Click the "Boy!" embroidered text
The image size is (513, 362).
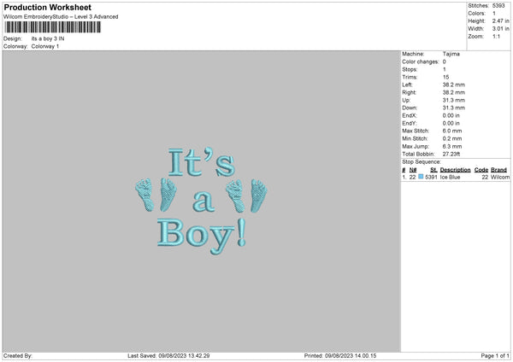point(202,232)
